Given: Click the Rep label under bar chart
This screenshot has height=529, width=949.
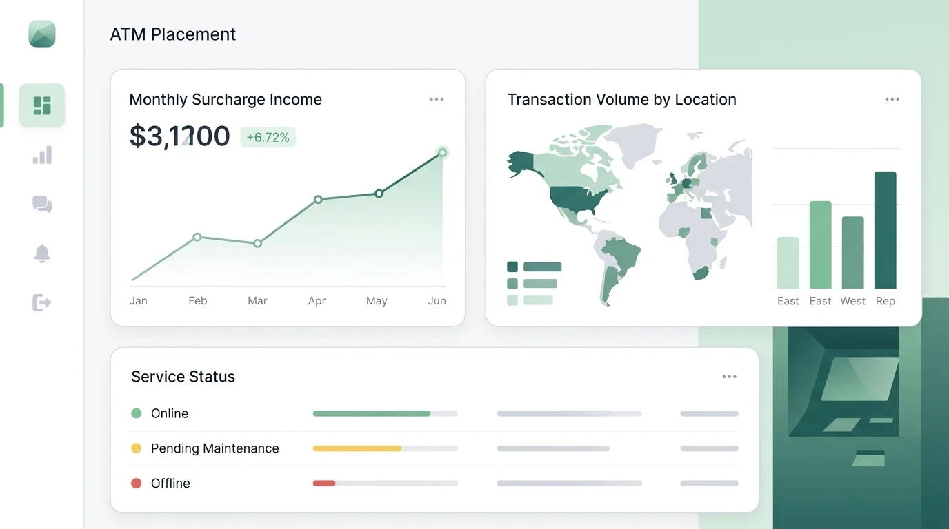Looking at the screenshot, I should (886, 301).
